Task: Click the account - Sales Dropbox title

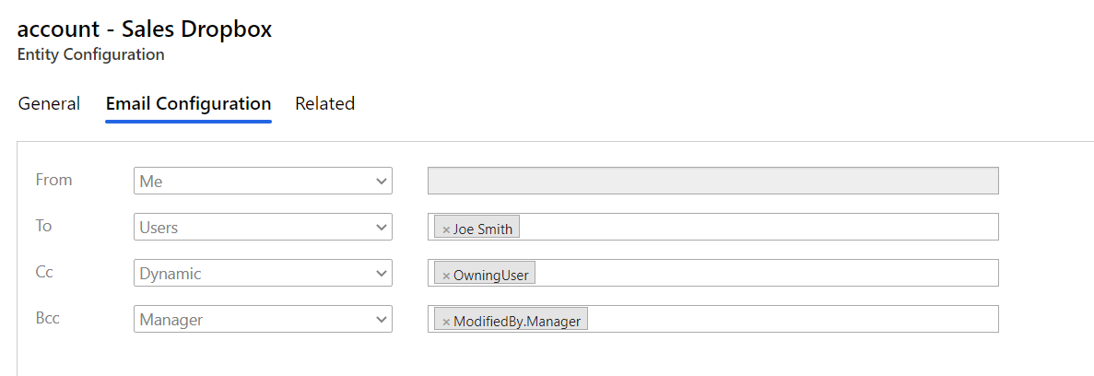Action: 145,29
